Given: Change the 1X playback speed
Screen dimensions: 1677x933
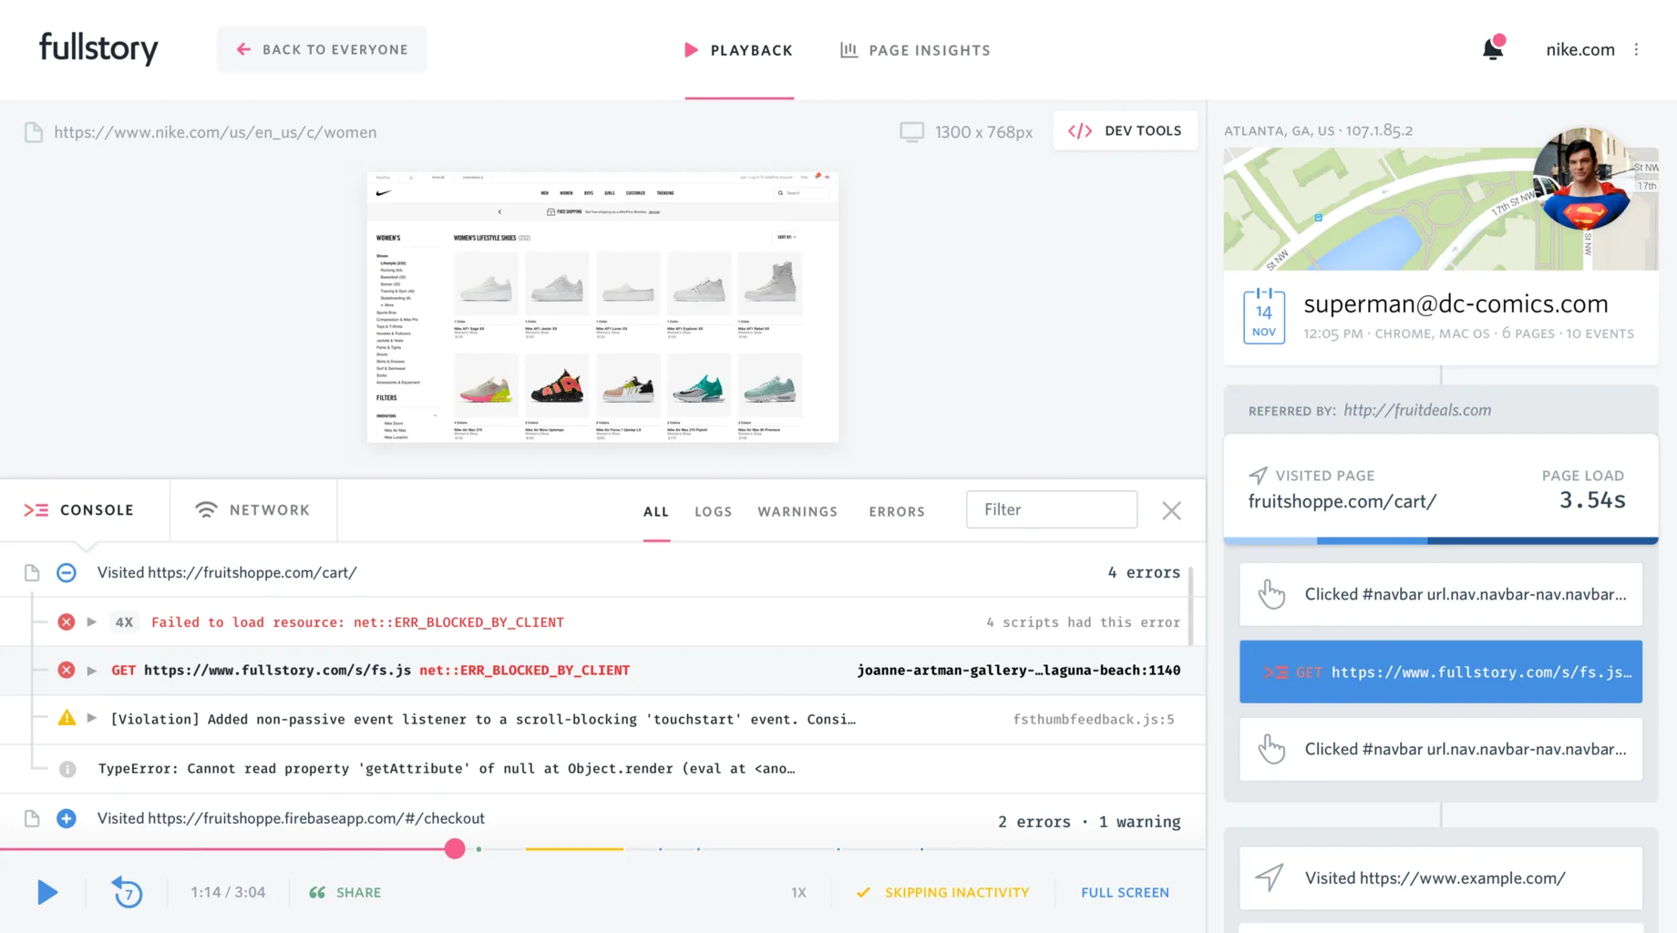Looking at the screenshot, I should point(798,893).
